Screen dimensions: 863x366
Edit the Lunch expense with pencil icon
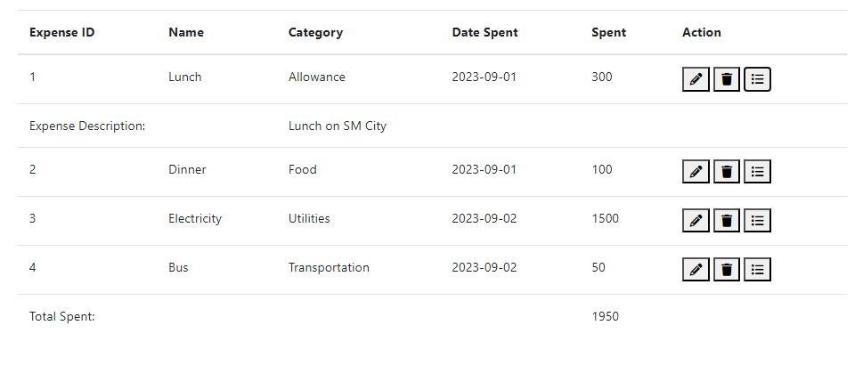696,79
